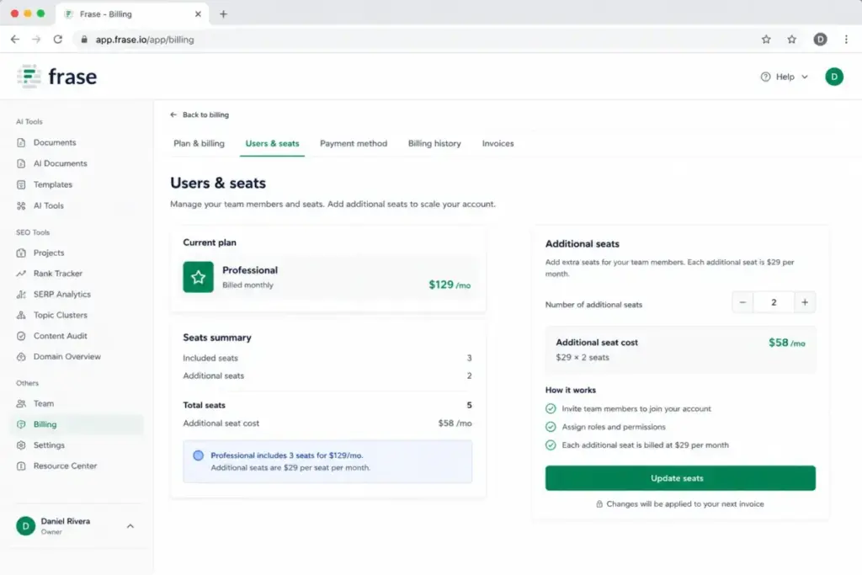Click the check icon beside Invite team members
Screen dimensions: 862x575
click(x=551, y=408)
